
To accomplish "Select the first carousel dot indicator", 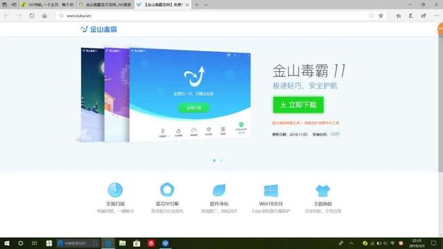I will tap(214, 160).
